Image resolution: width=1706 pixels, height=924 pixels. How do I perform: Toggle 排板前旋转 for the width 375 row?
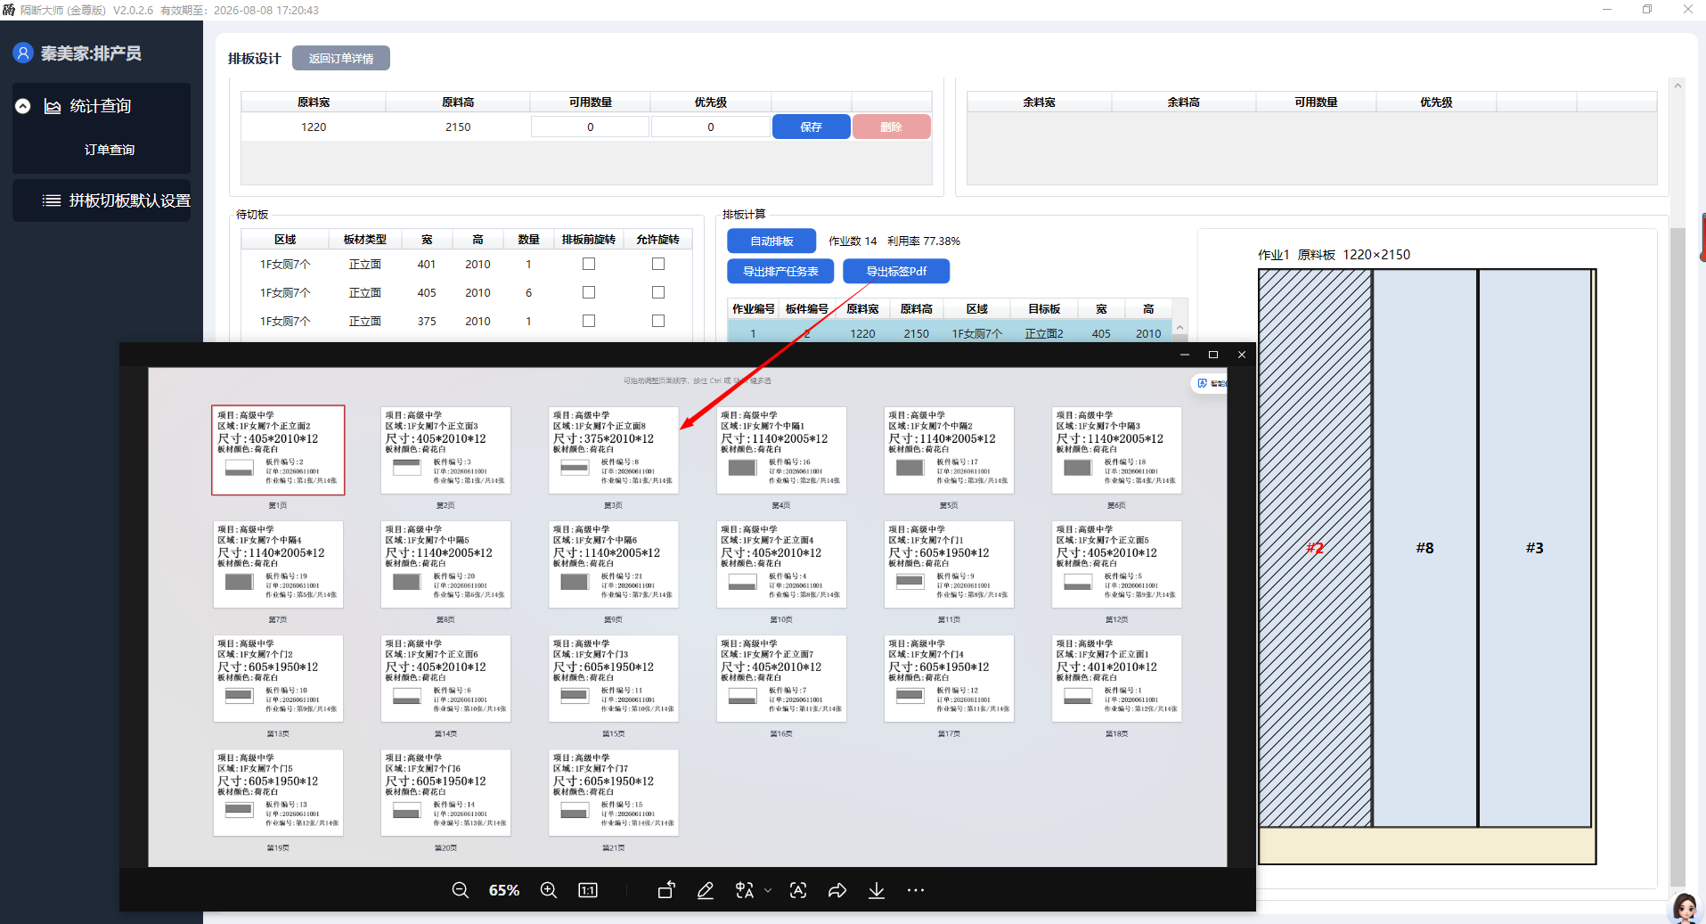[589, 321]
